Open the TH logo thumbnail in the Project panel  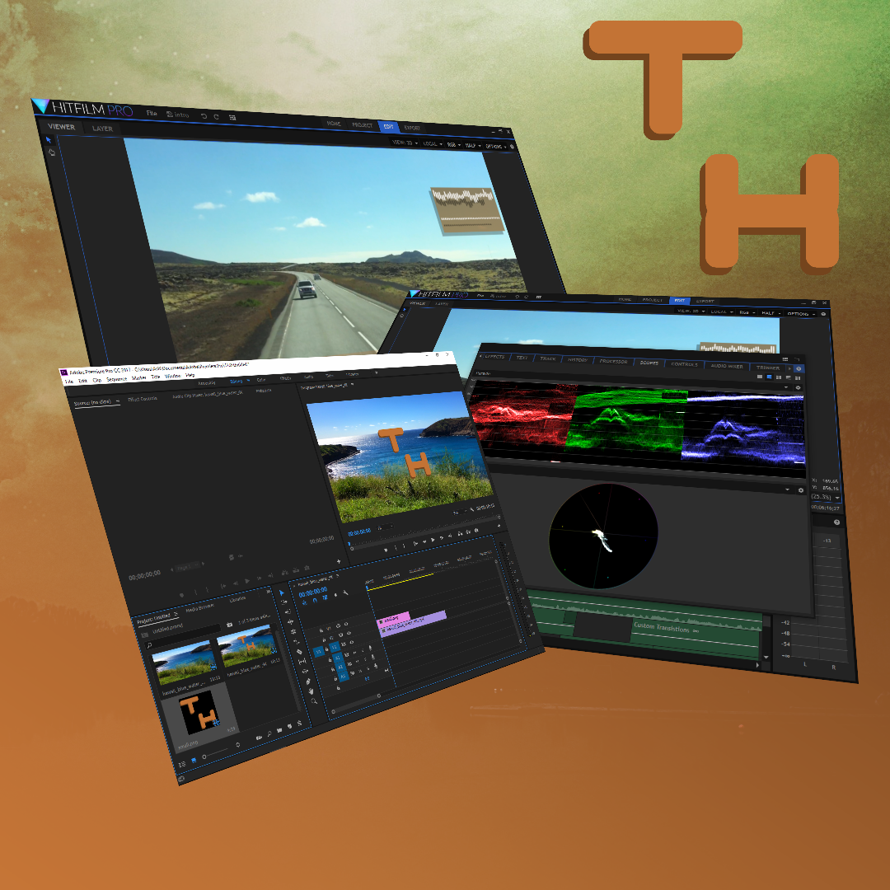[198, 711]
